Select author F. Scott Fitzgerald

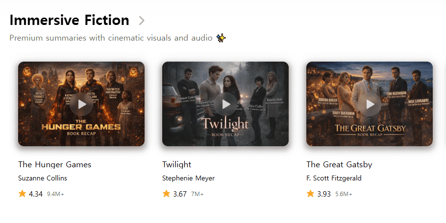click(x=334, y=178)
